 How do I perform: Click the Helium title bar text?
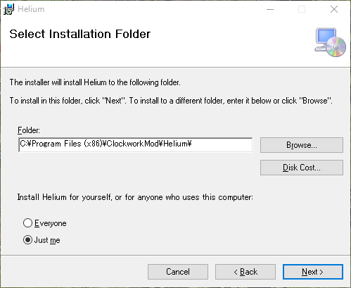click(x=31, y=9)
